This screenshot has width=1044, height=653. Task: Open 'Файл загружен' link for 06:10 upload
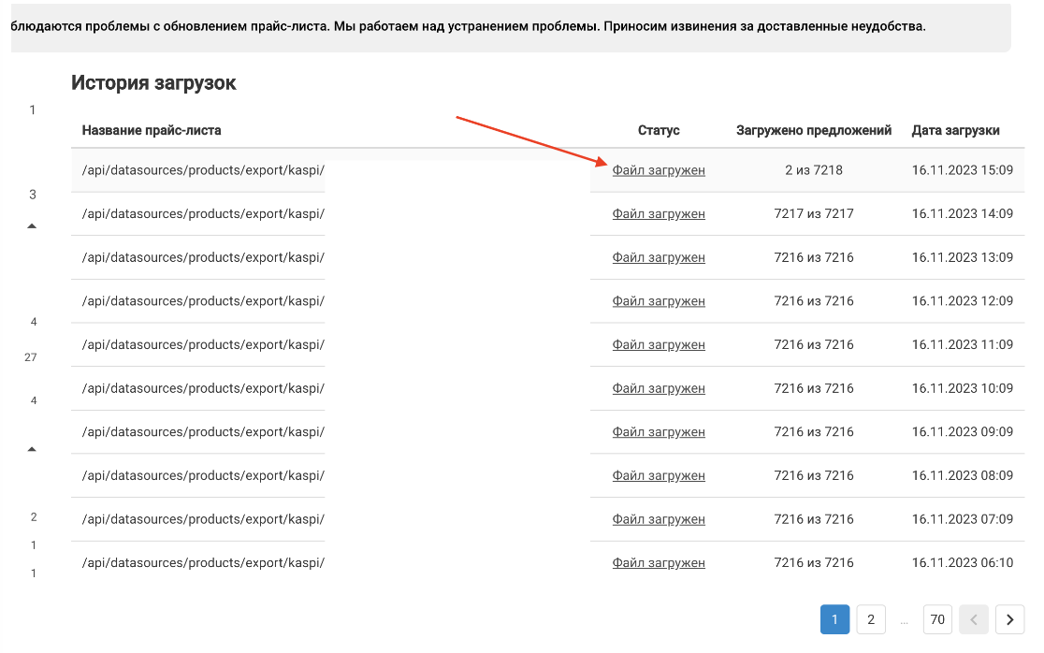(x=659, y=563)
